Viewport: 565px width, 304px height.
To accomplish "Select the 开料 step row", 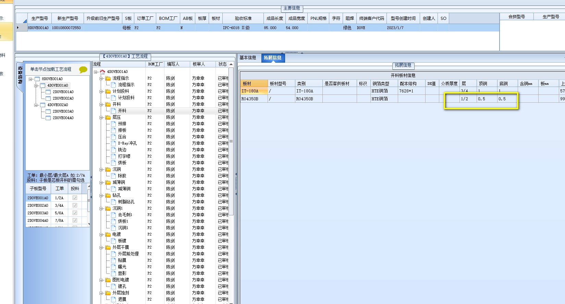I will (160, 111).
